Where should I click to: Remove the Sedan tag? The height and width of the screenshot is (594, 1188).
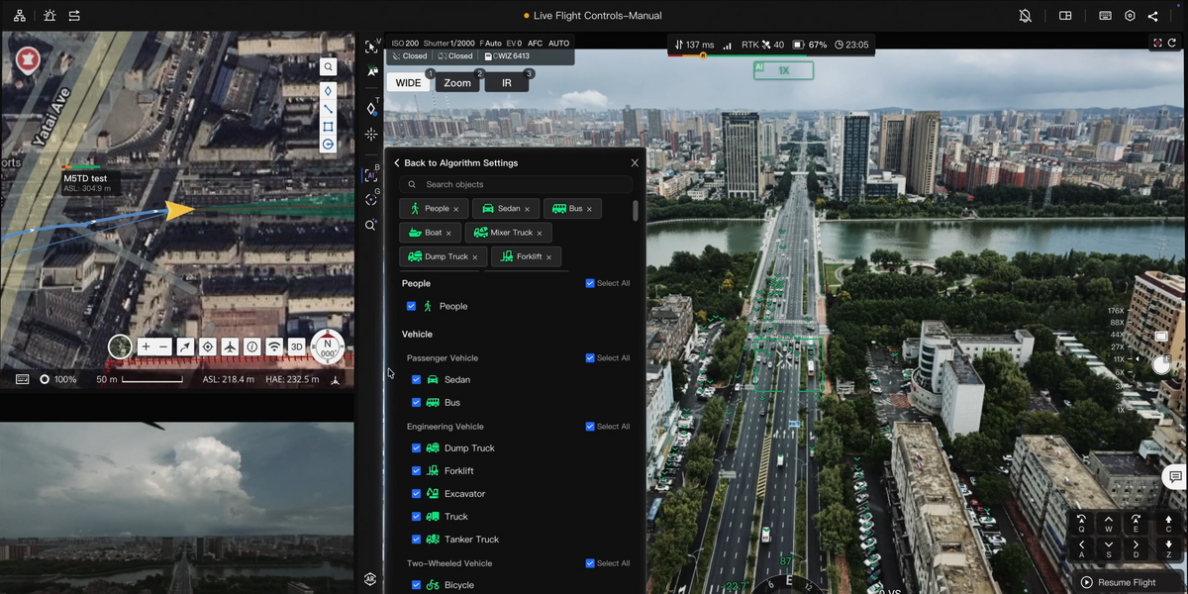pyautogui.click(x=528, y=209)
